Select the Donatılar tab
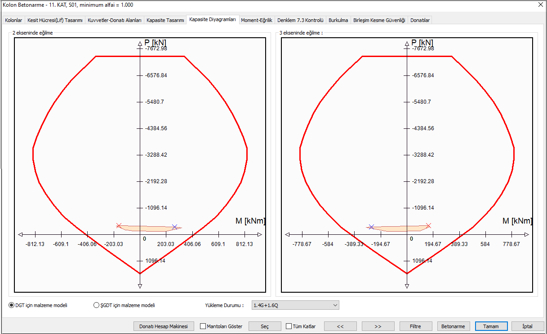The height and width of the screenshot is (334, 547). [420, 20]
